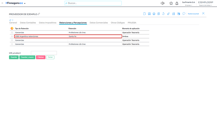Click the save diskette icon in the toolbar
This screenshot has height=126, width=217.
click(x=149, y=14)
